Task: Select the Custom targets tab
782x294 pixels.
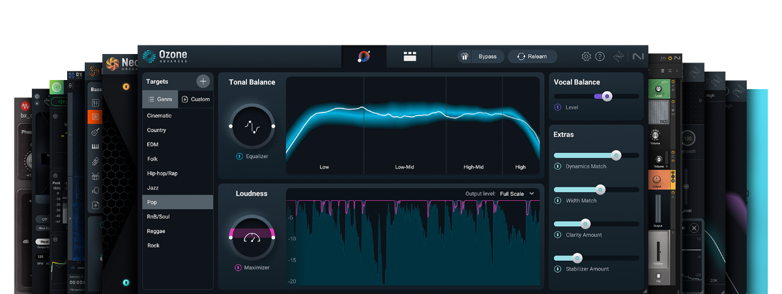Action: click(x=195, y=100)
